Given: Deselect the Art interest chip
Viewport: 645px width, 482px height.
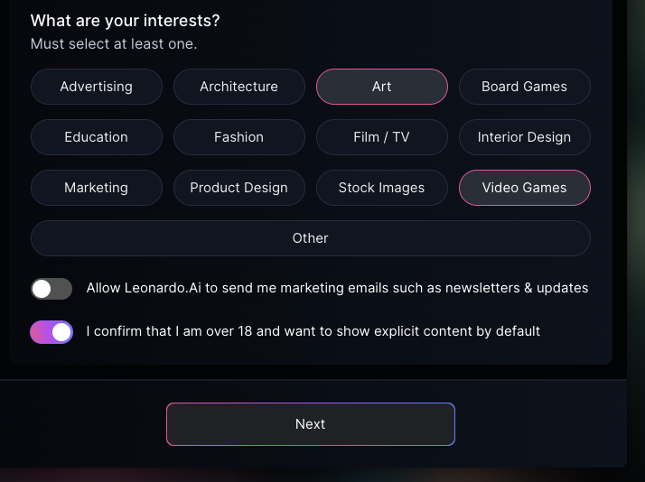Looking at the screenshot, I should [382, 87].
